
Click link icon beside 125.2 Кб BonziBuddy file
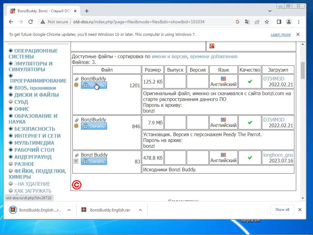tap(77, 79)
